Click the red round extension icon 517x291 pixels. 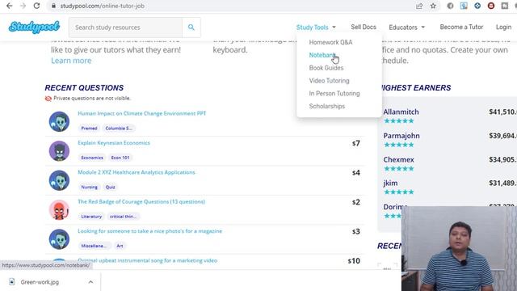pyautogui.click(x=491, y=6)
